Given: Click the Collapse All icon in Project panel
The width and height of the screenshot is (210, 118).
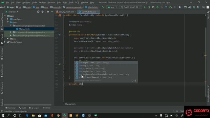Looking at the screenshot, I should point(43,12).
